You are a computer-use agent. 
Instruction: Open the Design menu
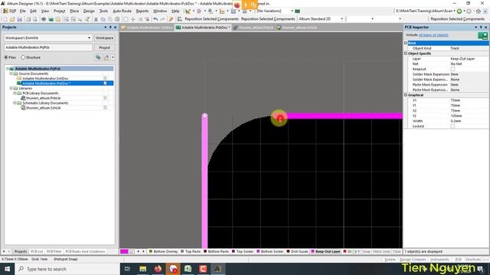pyautogui.click(x=89, y=11)
